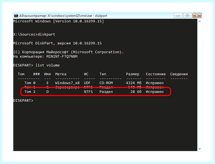
Task: Click the 'Состояние' column header
Action: 156,74
